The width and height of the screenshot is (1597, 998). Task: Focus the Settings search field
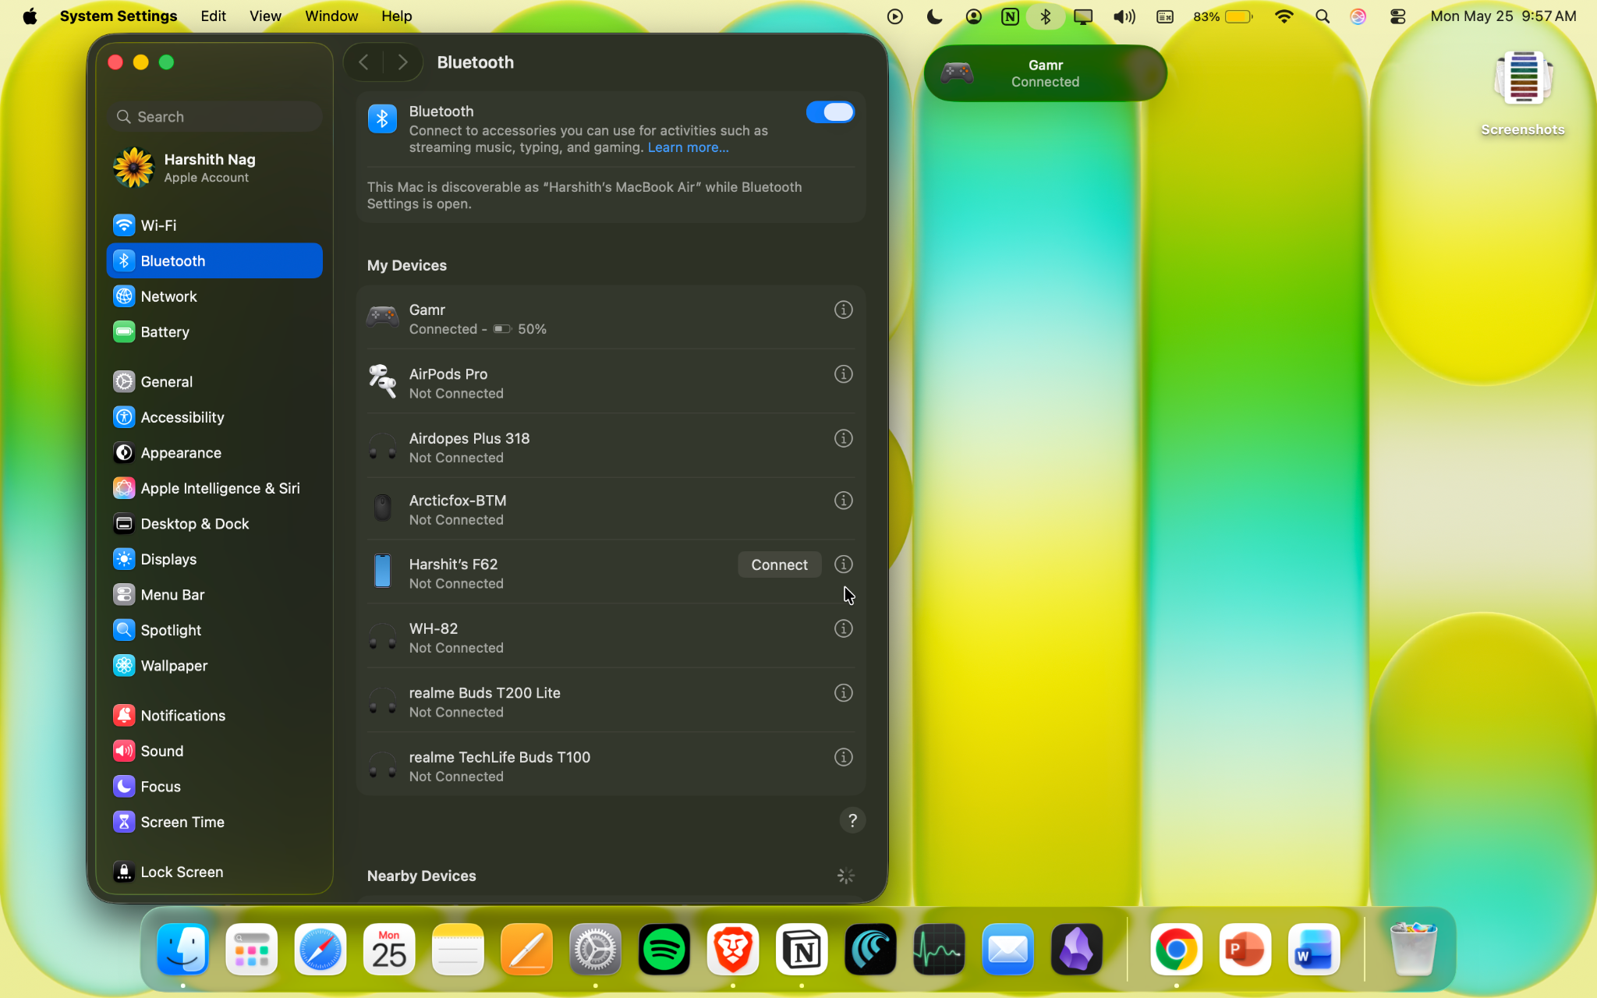(x=215, y=117)
